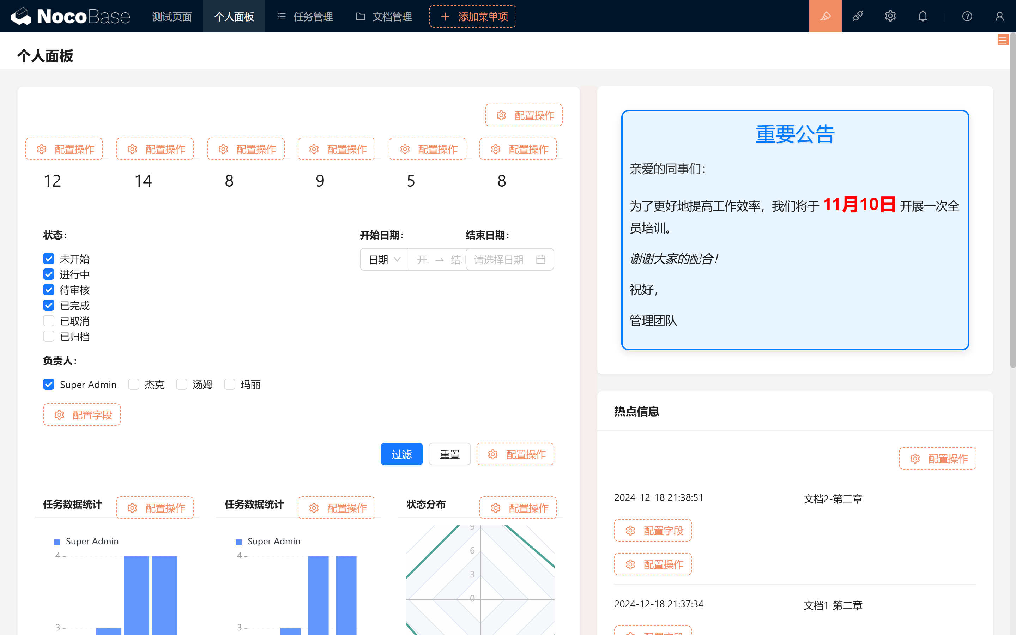Screen dimensions: 1016x635
Task: Uncheck the 已完成 status checkbox
Action: (49, 305)
